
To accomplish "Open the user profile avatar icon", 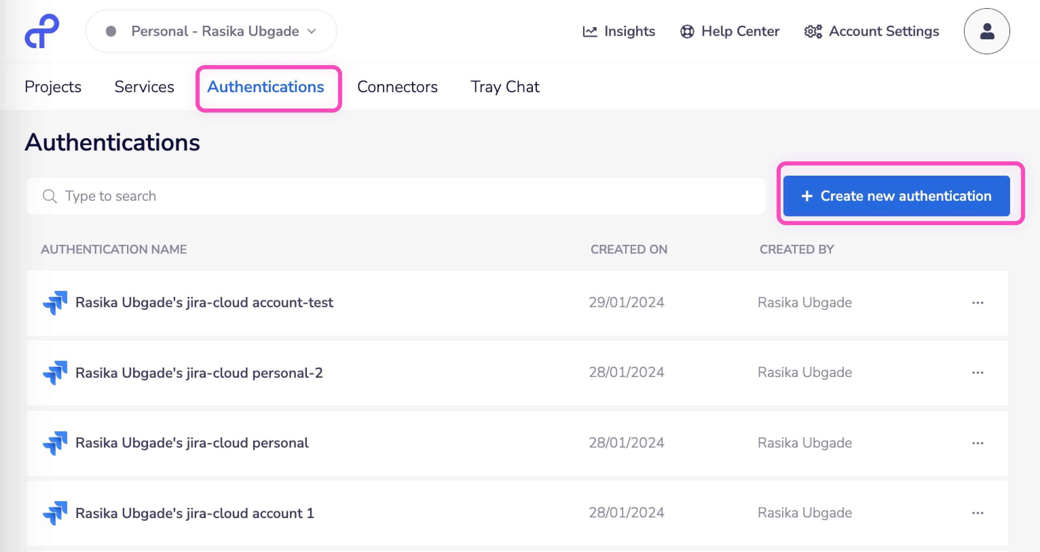I will 986,31.
